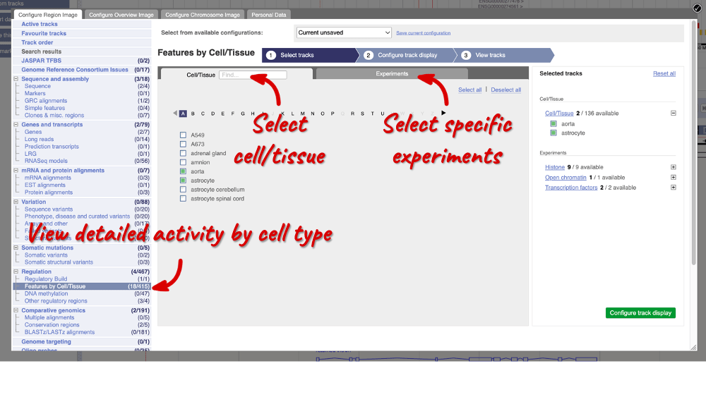Click the checkmark close icon at top right
706x397 pixels.
tap(697, 8)
